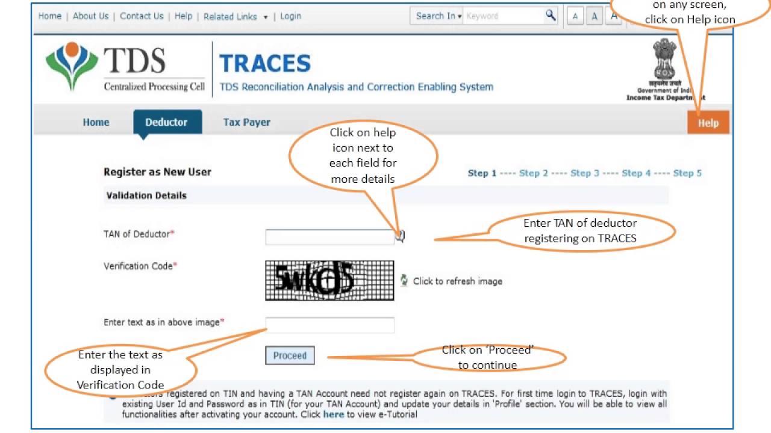The height and width of the screenshot is (433, 771).
Task: Open the Contact Us link
Action: coord(142,16)
